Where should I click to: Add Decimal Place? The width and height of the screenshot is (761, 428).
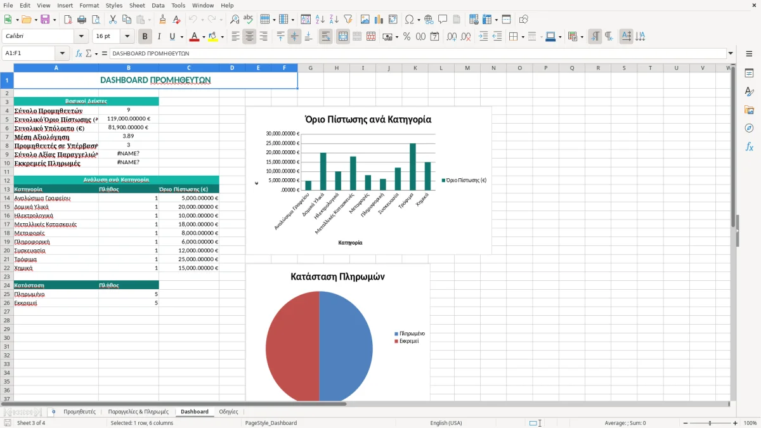(x=452, y=37)
